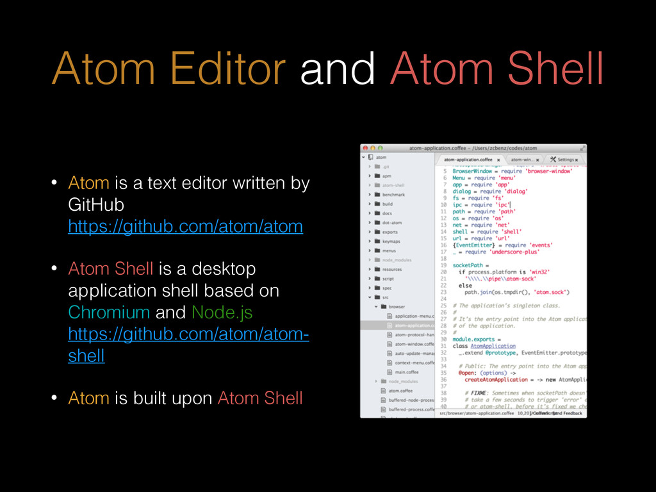Click file icon of buffered-process.coffee
The height and width of the screenshot is (492, 656).
coord(383,409)
